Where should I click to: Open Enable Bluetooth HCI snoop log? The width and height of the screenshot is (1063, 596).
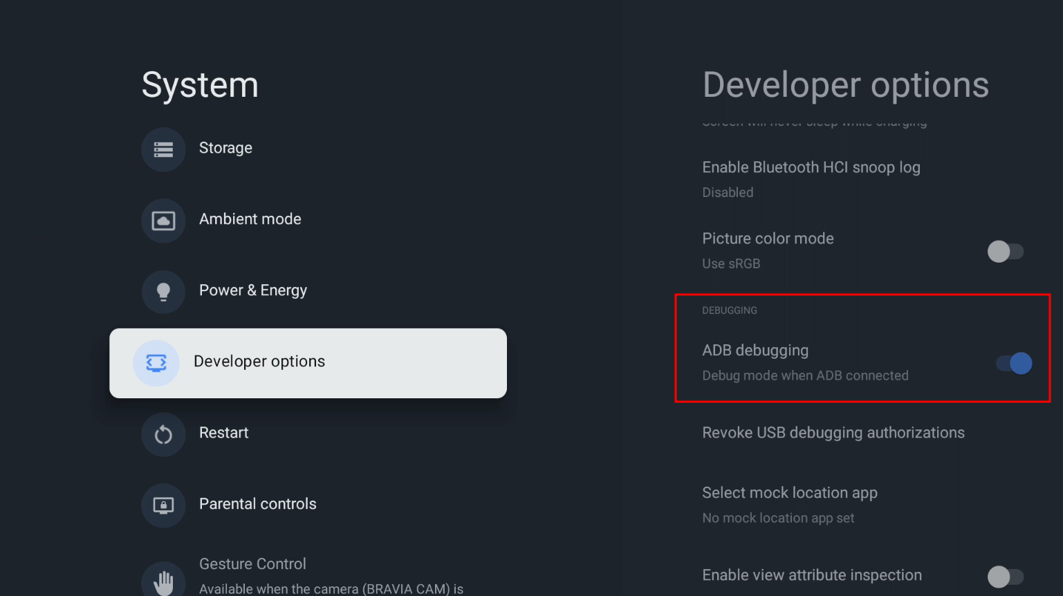862,180
